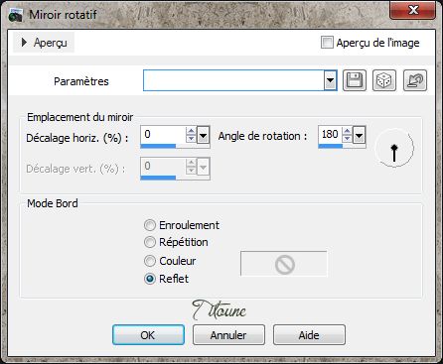Open the Décalage vert. dropdown arrow
The image size is (443, 364).
coord(203,167)
